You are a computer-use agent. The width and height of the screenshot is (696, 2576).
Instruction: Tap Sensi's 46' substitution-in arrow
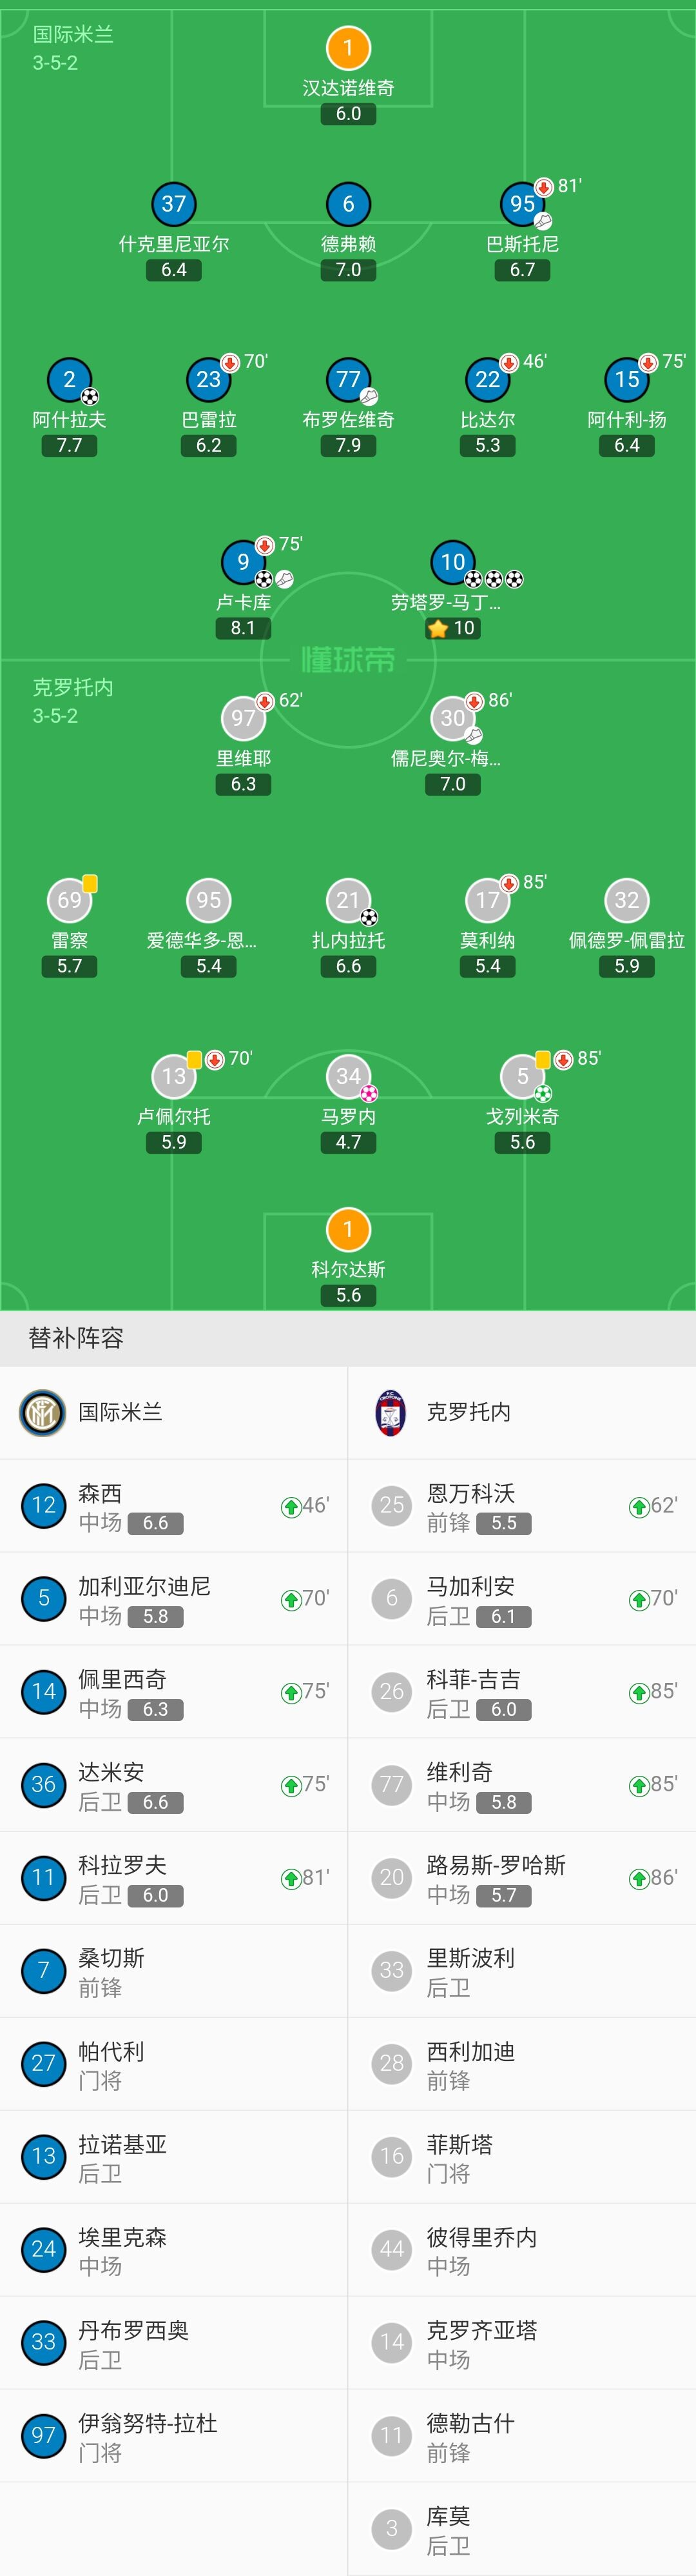click(x=291, y=1506)
